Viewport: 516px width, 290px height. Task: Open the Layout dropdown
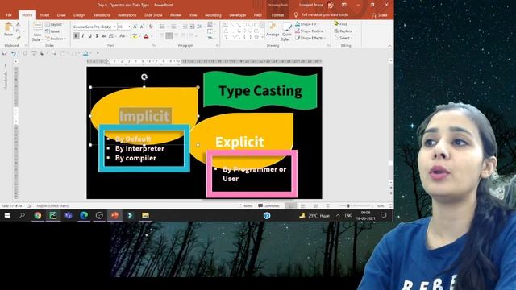[x=55, y=25]
